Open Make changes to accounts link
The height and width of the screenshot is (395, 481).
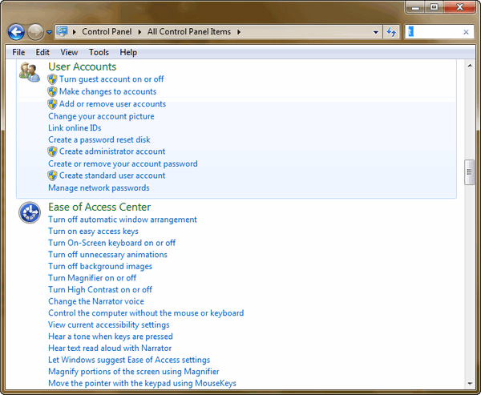pyautogui.click(x=107, y=91)
